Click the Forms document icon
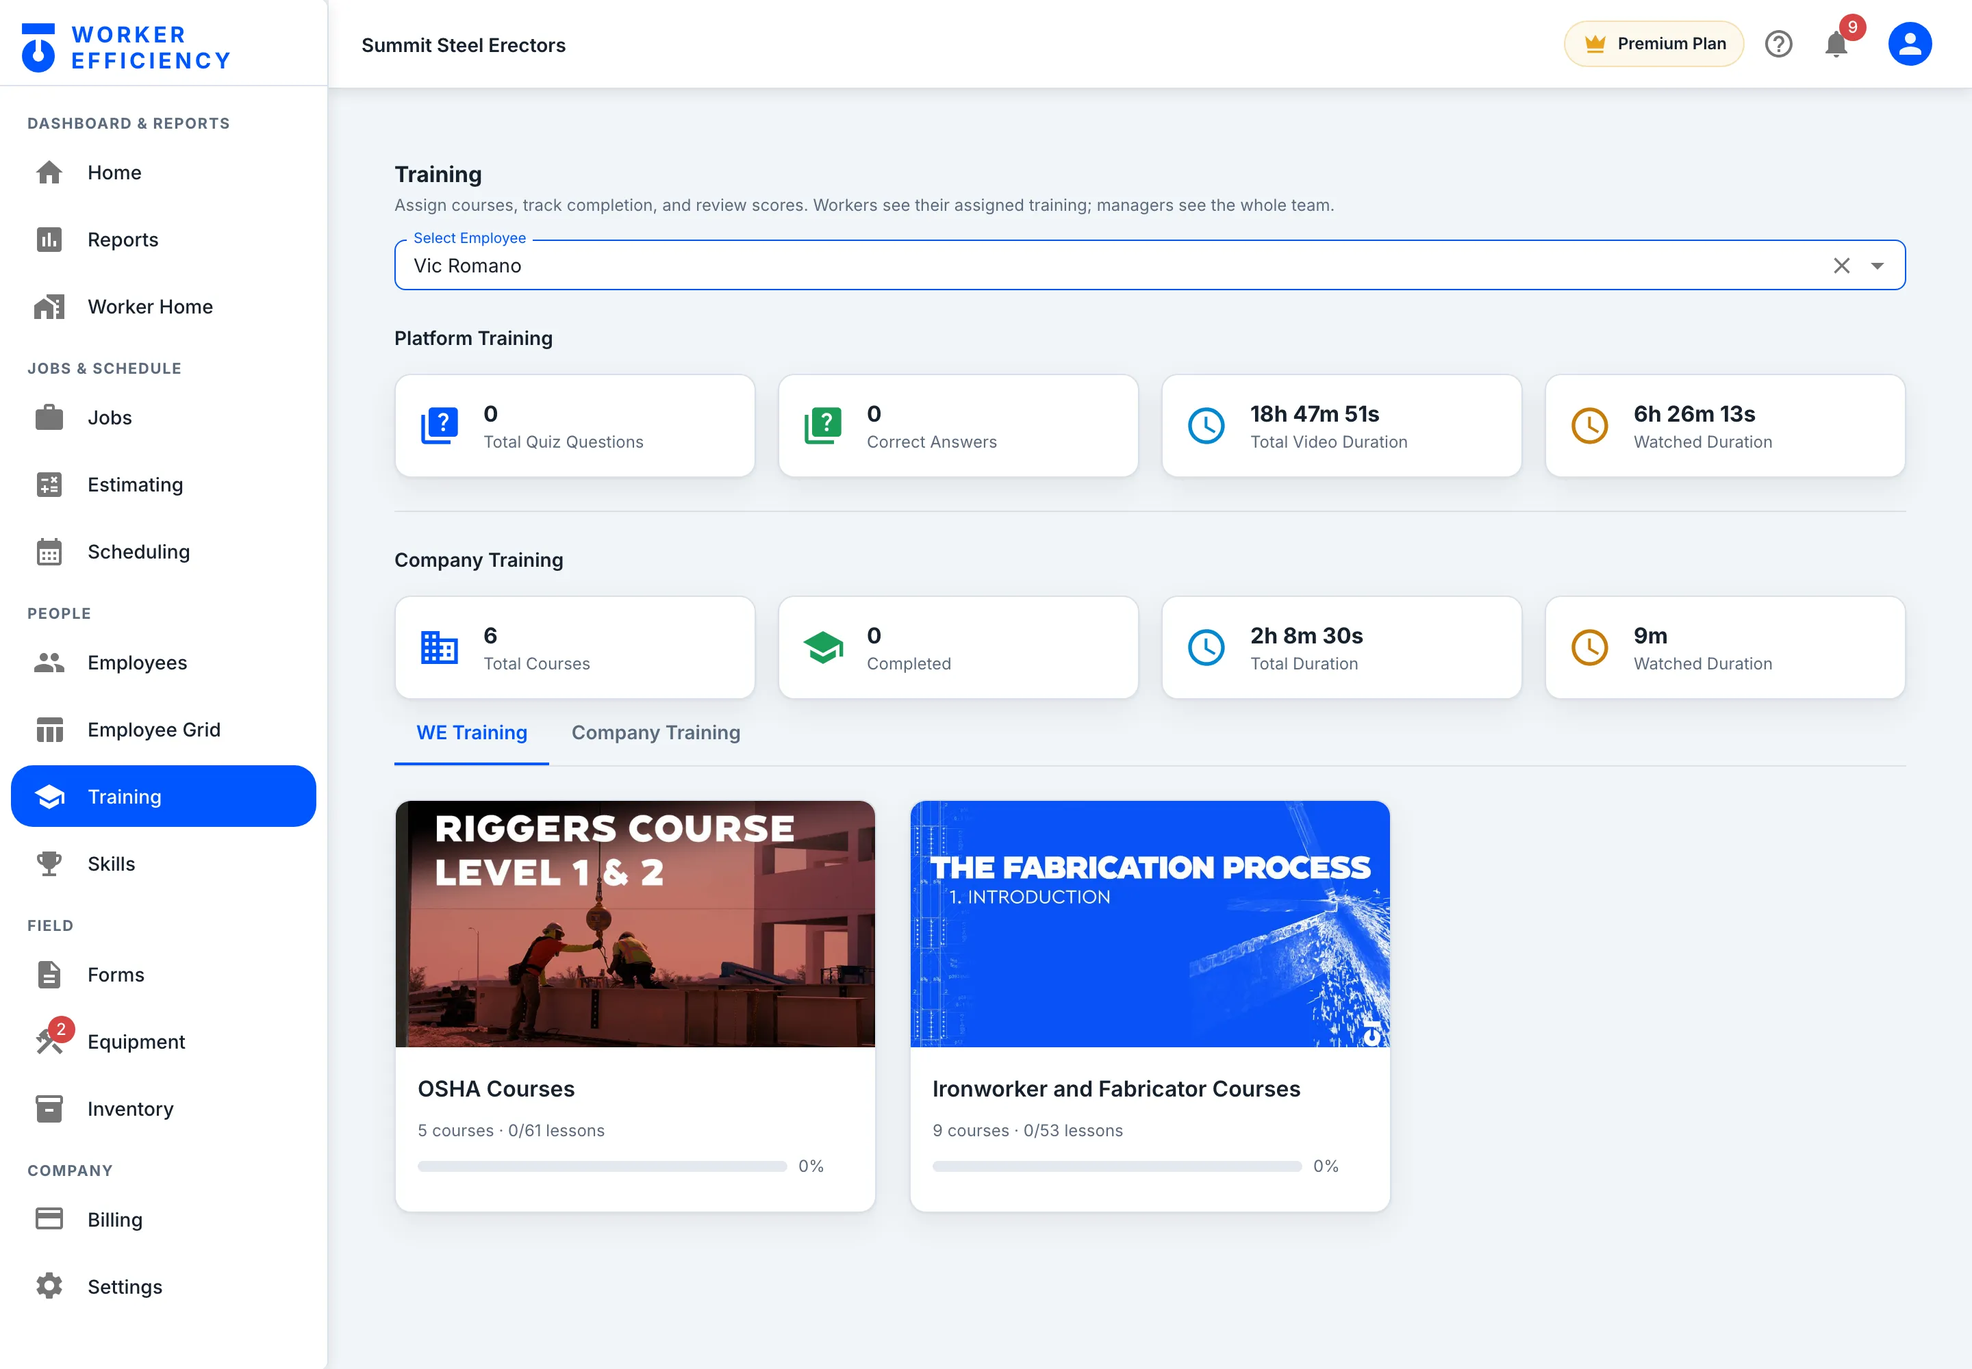This screenshot has width=1972, height=1369. coord(49,975)
